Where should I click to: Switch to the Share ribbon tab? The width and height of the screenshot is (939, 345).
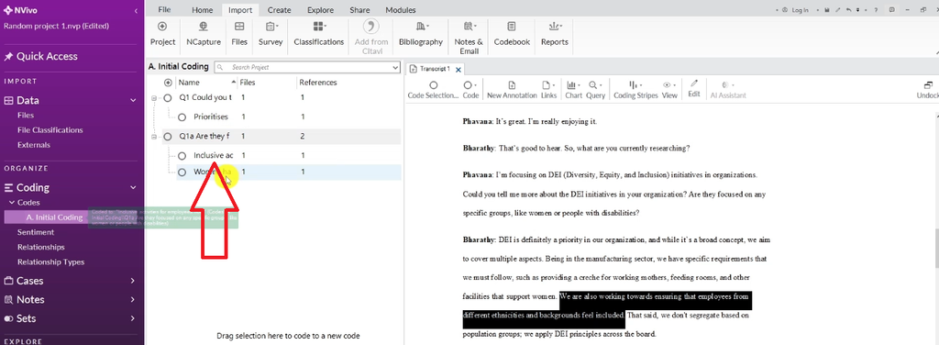coord(359,10)
